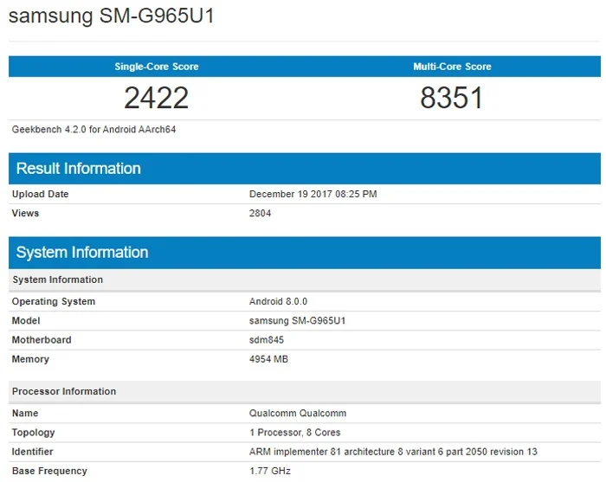The image size is (606, 482).
Task: Select the 'Qualcomm Qualcomm' processor name
Action: pos(298,414)
